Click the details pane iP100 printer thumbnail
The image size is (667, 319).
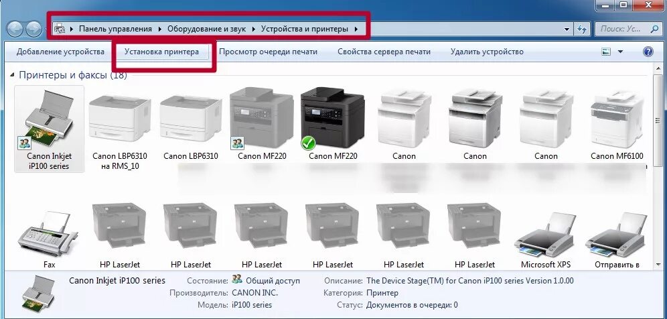(38, 294)
